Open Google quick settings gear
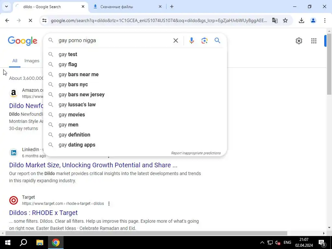 tap(299, 41)
